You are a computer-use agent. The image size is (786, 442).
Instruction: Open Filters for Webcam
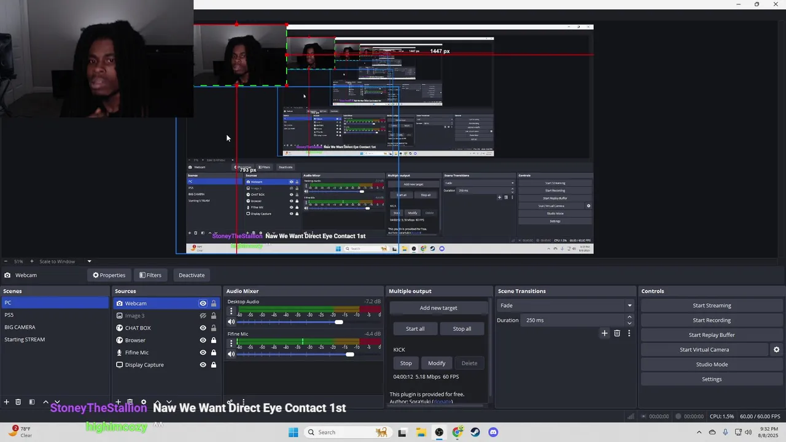pyautogui.click(x=150, y=275)
